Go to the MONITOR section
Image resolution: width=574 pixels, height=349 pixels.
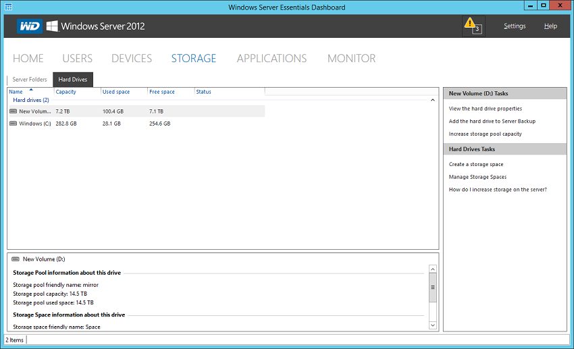[351, 58]
